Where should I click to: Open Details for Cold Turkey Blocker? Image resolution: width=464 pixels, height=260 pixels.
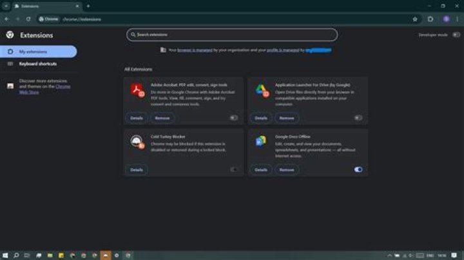137,170
